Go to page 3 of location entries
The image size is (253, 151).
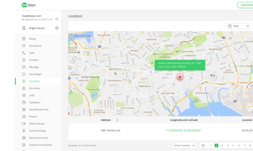point(222,145)
